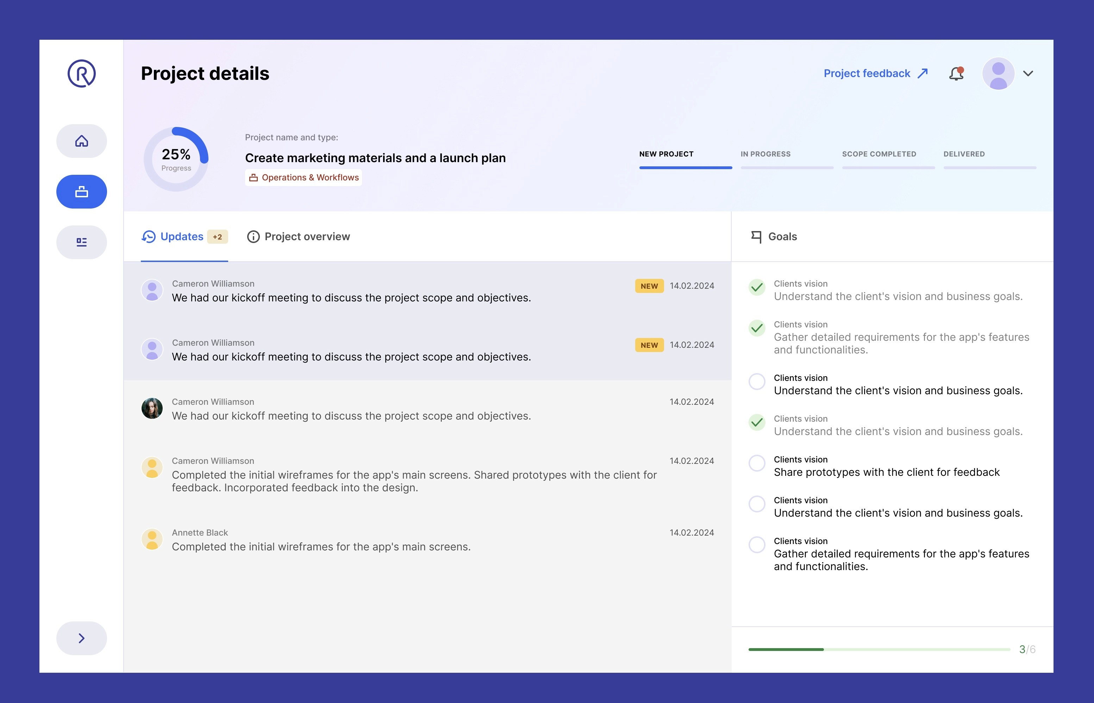This screenshot has width=1094, height=703.
Task: Select the Updates tab
Action: click(x=181, y=236)
